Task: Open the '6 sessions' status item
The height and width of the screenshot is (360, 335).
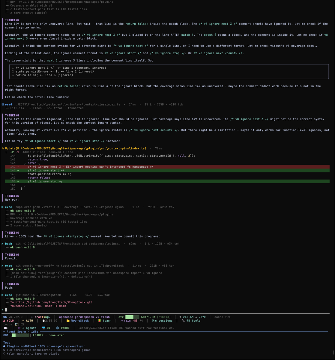Action: tap(162, 321)
